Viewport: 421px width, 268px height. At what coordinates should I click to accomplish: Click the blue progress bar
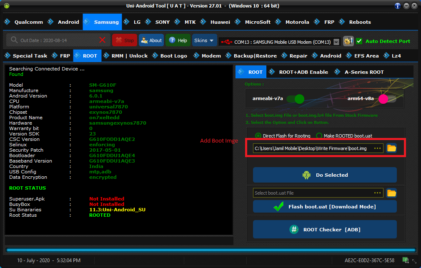tap(211, 250)
